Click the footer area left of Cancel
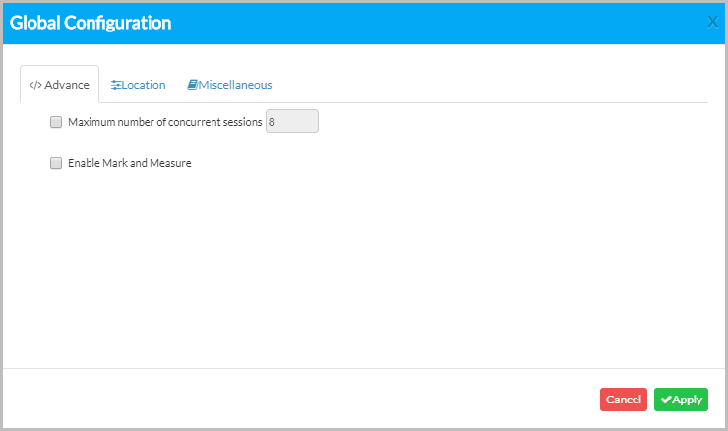 295,399
